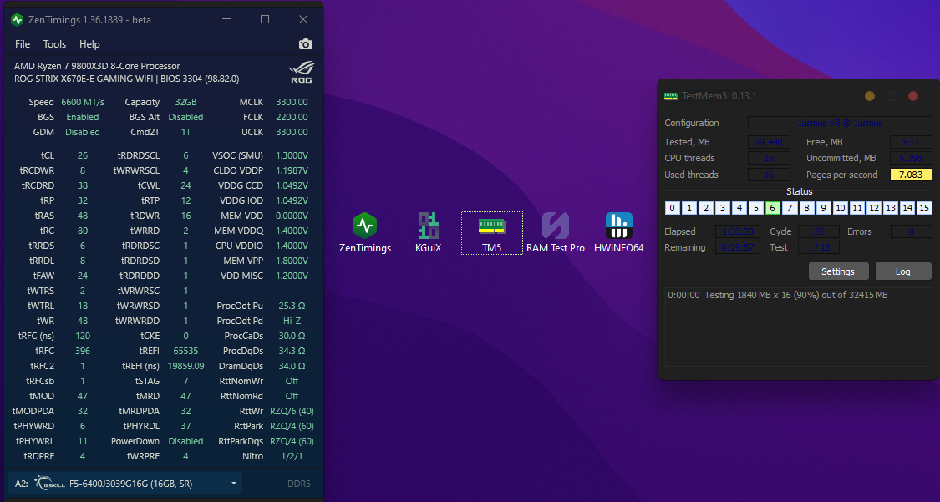940x502 pixels.
Task: Select thread status box 3
Action: click(723, 208)
